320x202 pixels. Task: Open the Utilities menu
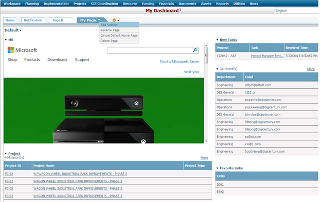239,4
